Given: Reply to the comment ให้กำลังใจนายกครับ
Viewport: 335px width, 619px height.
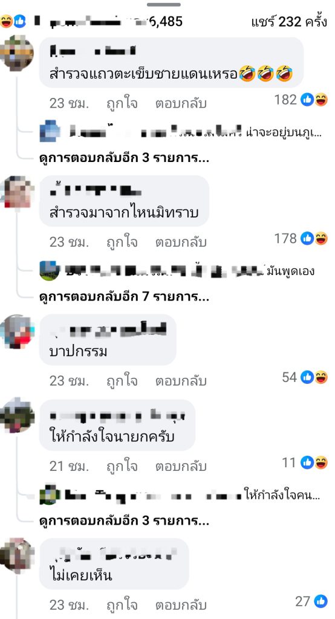Looking at the screenshot, I should click(181, 466).
